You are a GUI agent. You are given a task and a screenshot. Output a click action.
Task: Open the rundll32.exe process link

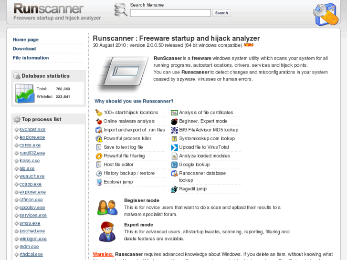pyautogui.click(x=32, y=153)
